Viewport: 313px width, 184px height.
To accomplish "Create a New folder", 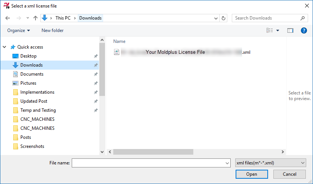I will [52, 30].
